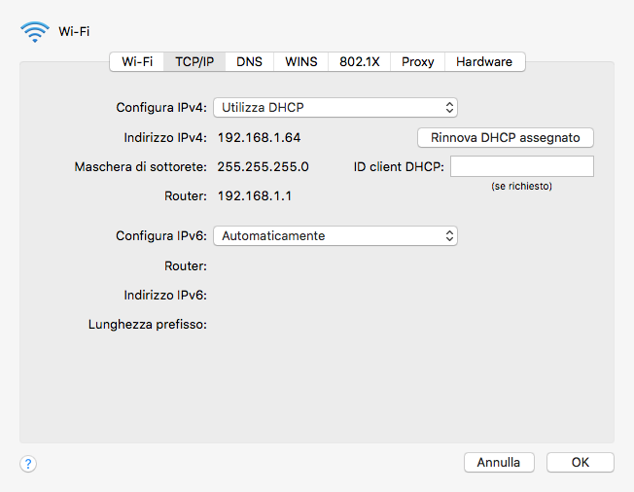Click the subnet mask value 255.255.255.0
The image size is (634, 492).
click(x=263, y=167)
